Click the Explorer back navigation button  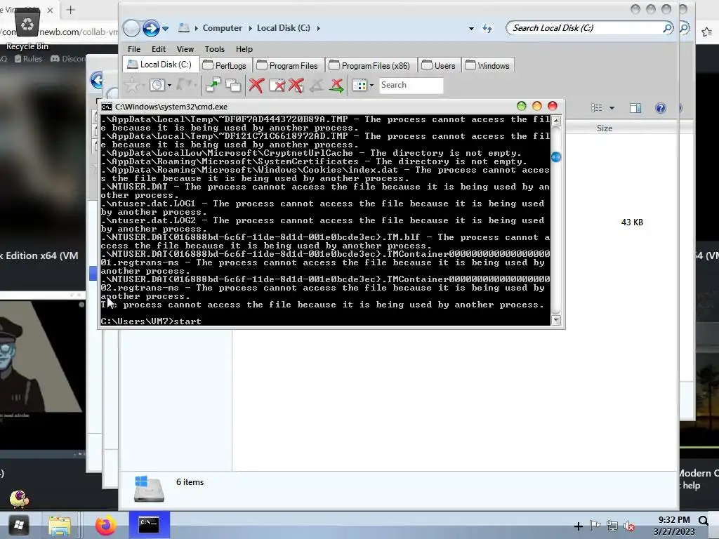(x=131, y=28)
